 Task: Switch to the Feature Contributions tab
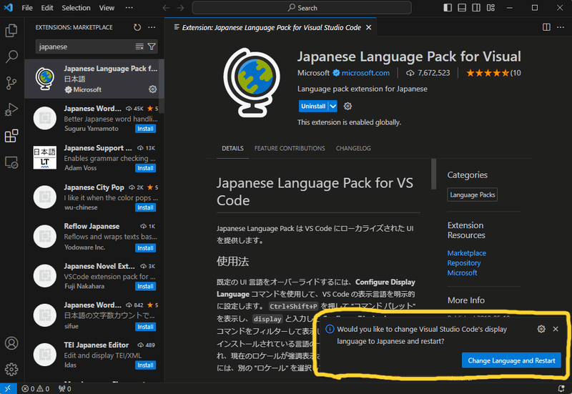(x=290, y=149)
